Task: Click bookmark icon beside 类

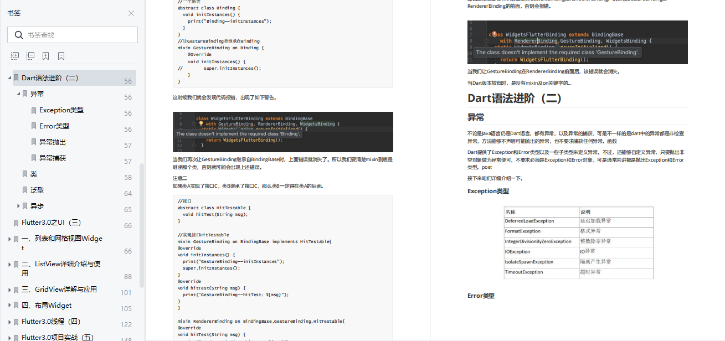Action: (25, 174)
